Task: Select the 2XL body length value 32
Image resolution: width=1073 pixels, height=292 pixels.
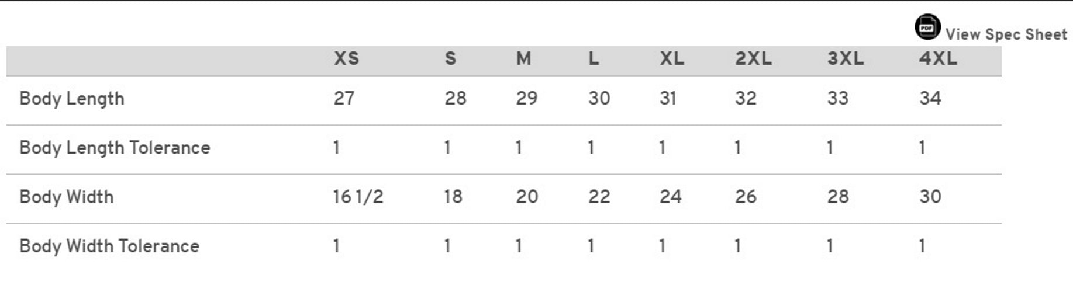Action: 746,98
